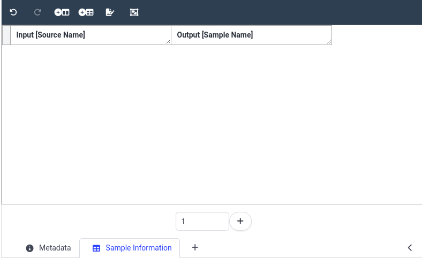The image size is (422, 258).
Task: Click resize handle of the Output [Sample Name] column
Action: point(329,41)
